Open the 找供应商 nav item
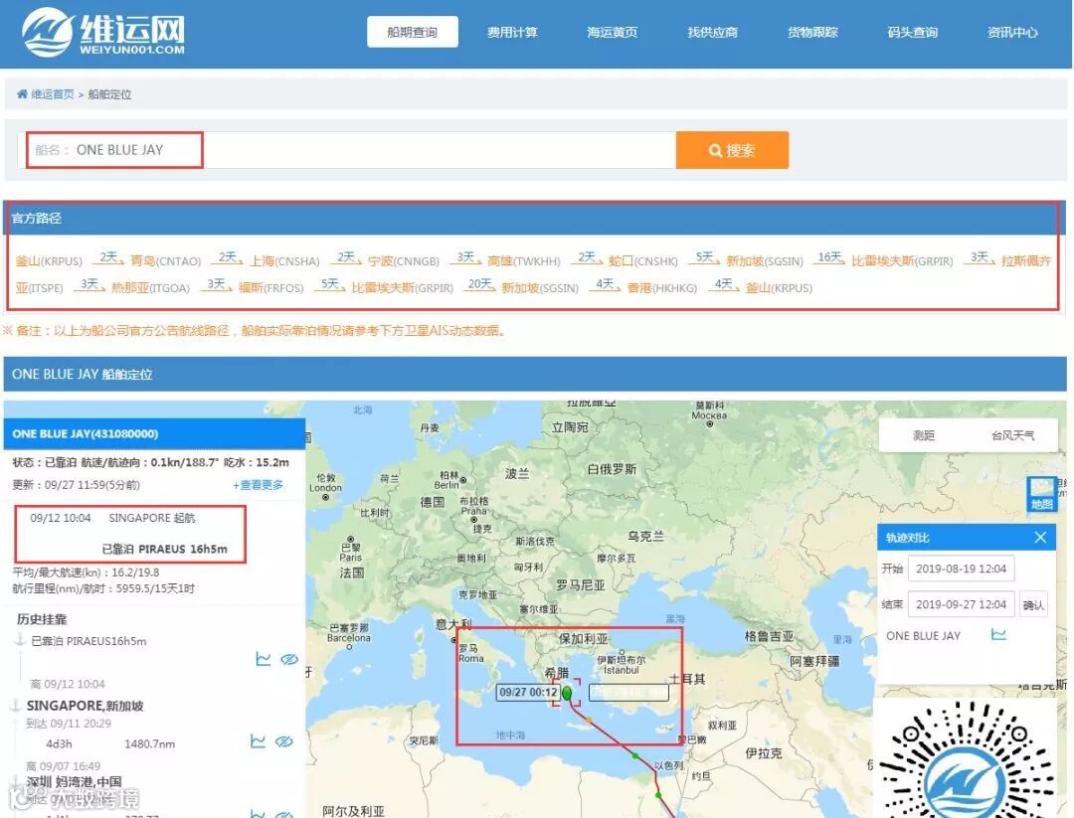Viewport: 1074px width, 818px height. tap(712, 32)
